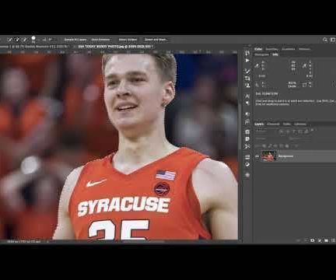Open the brush size picker
This screenshot has width=336, height=280.
point(33,39)
